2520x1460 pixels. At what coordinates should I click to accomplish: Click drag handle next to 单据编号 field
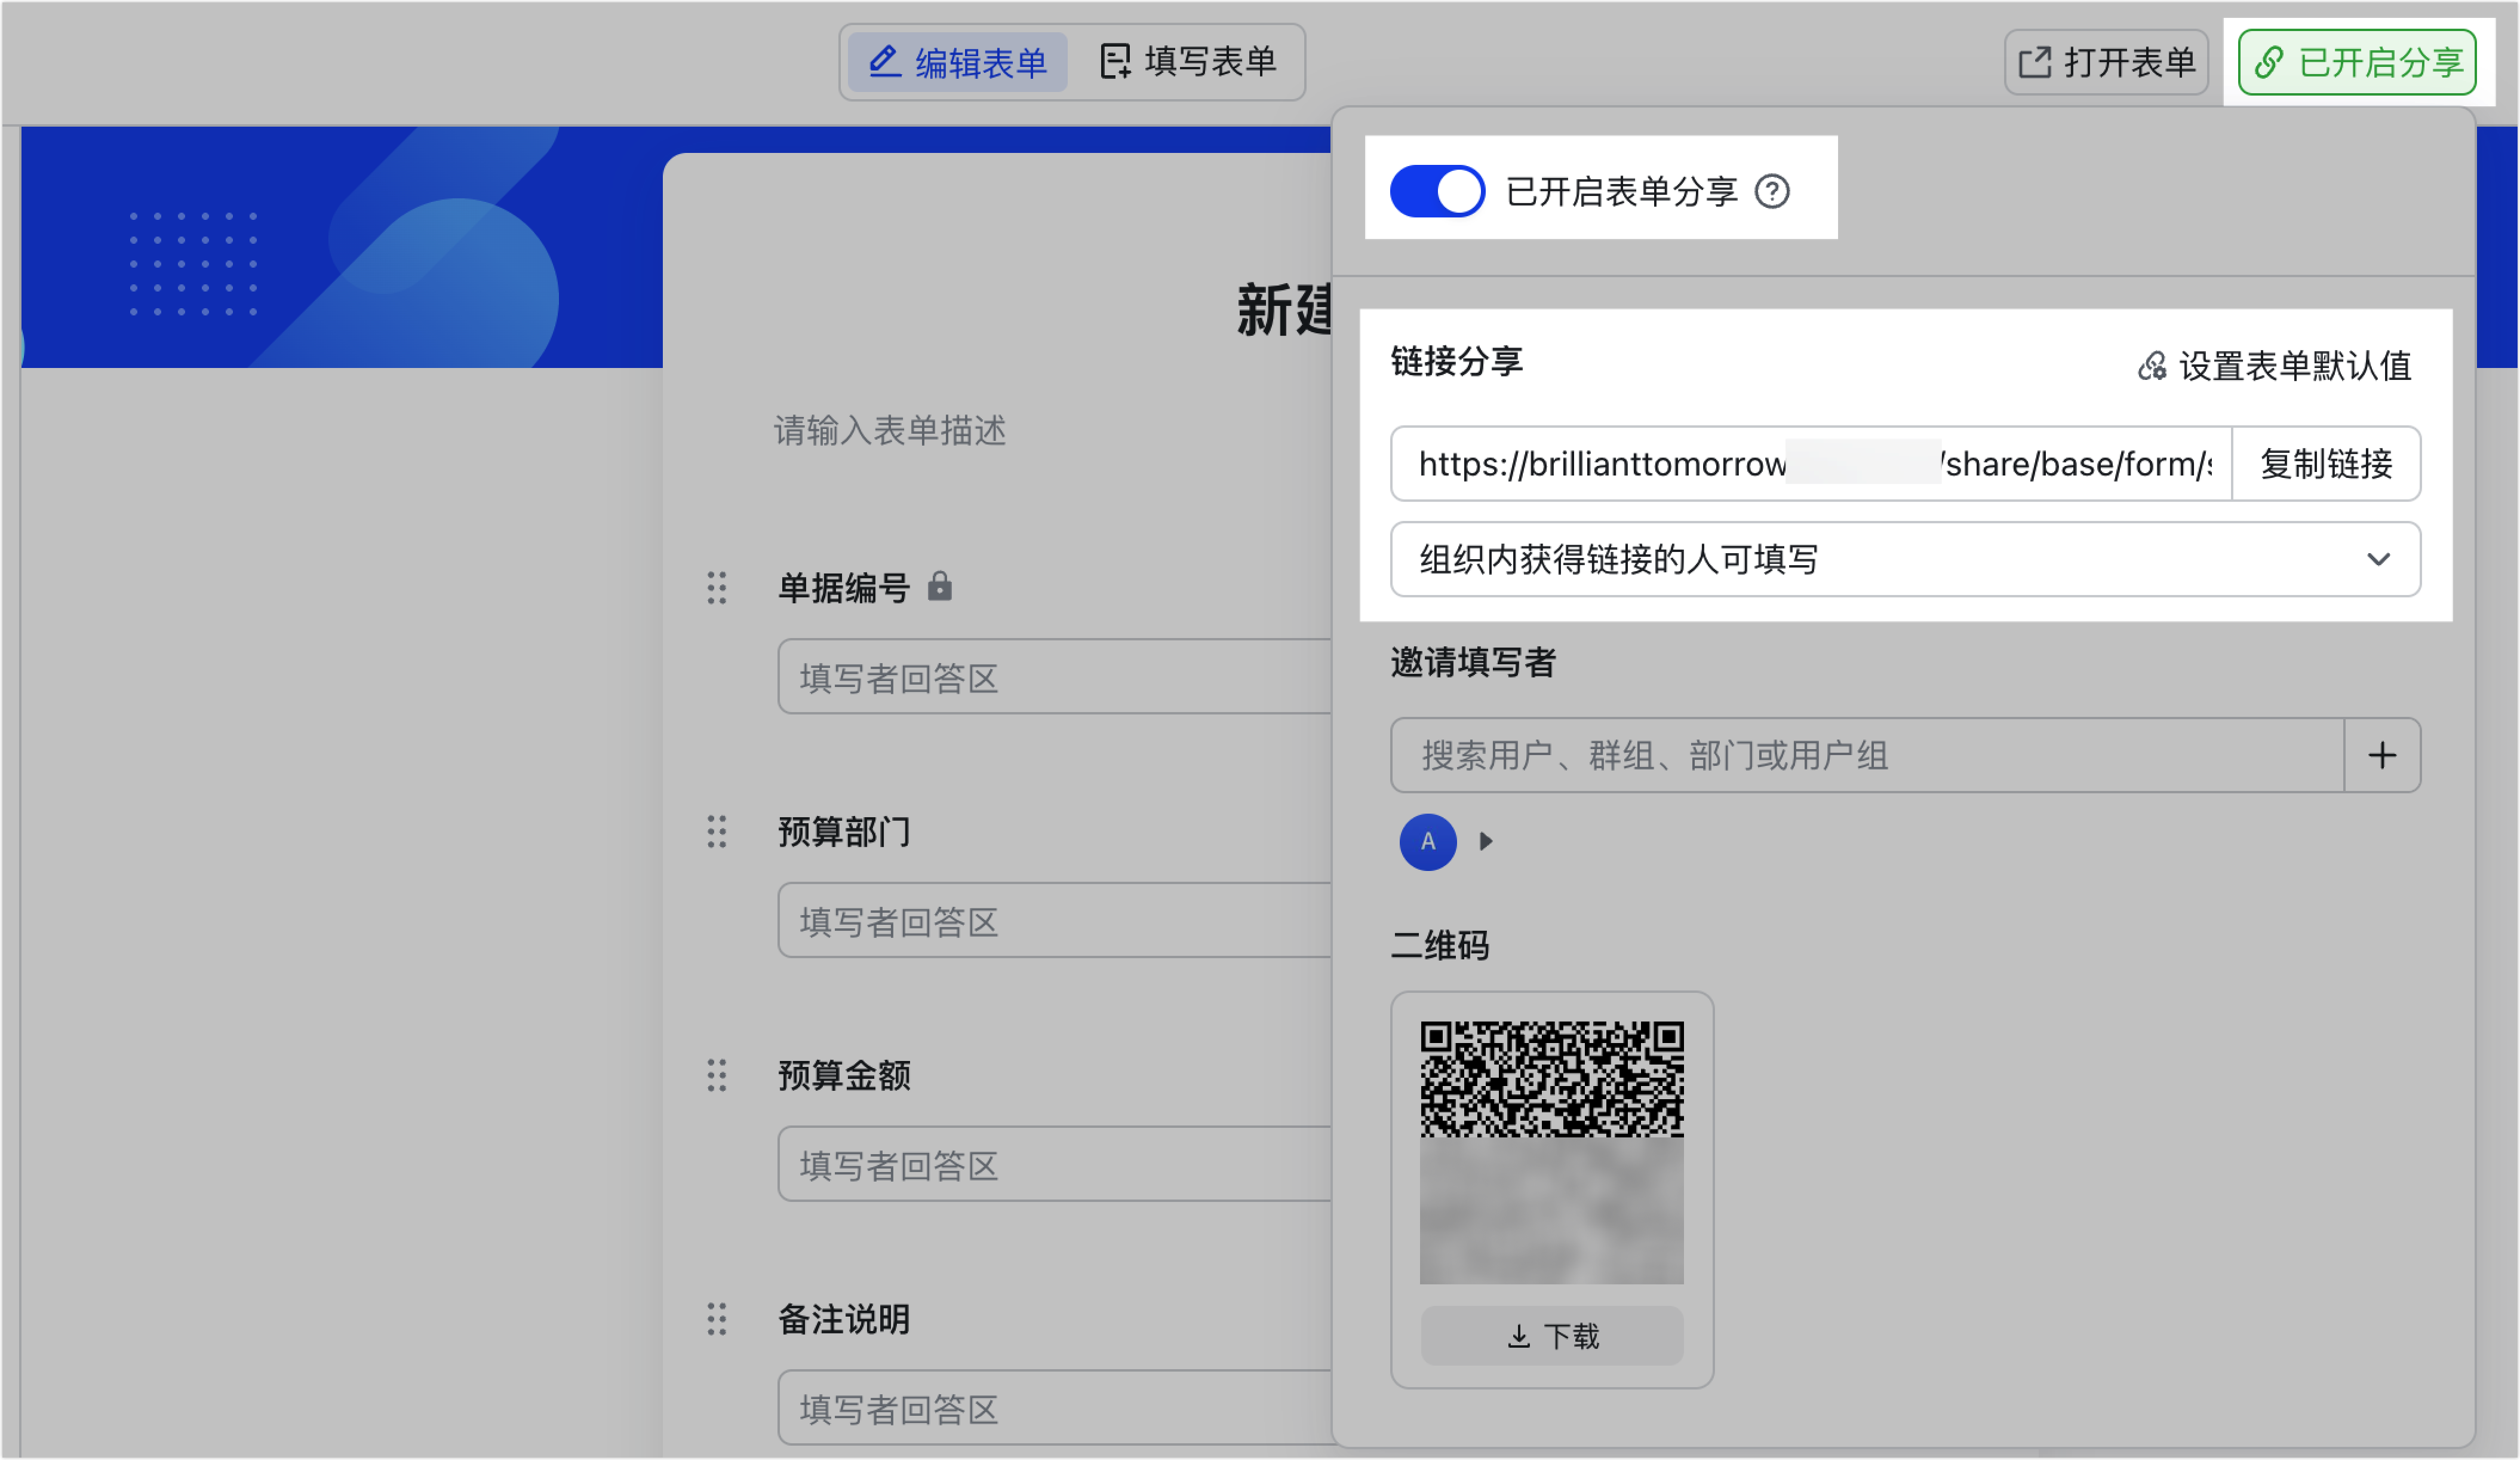point(716,587)
